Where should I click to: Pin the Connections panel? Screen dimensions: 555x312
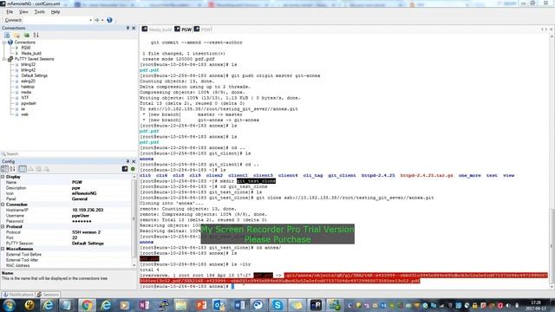tap(127, 28)
